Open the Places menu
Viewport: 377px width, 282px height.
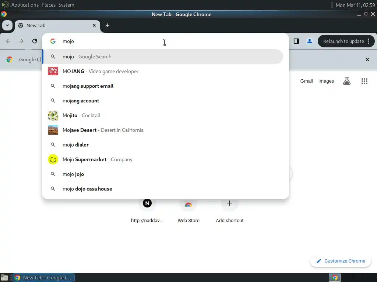[x=49, y=5]
